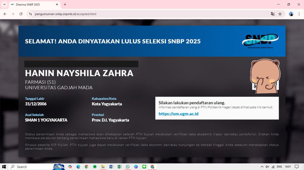
Task: Launch Microsoft Edge from the taskbar
Action: tap(78, 167)
